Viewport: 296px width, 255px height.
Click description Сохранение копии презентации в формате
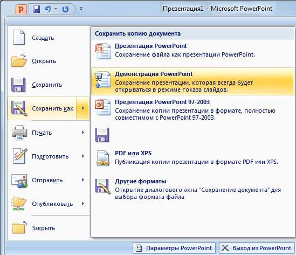(x=195, y=114)
